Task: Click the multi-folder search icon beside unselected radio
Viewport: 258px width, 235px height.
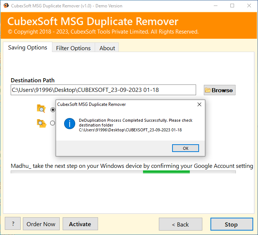Action: pyautogui.click(x=41, y=123)
